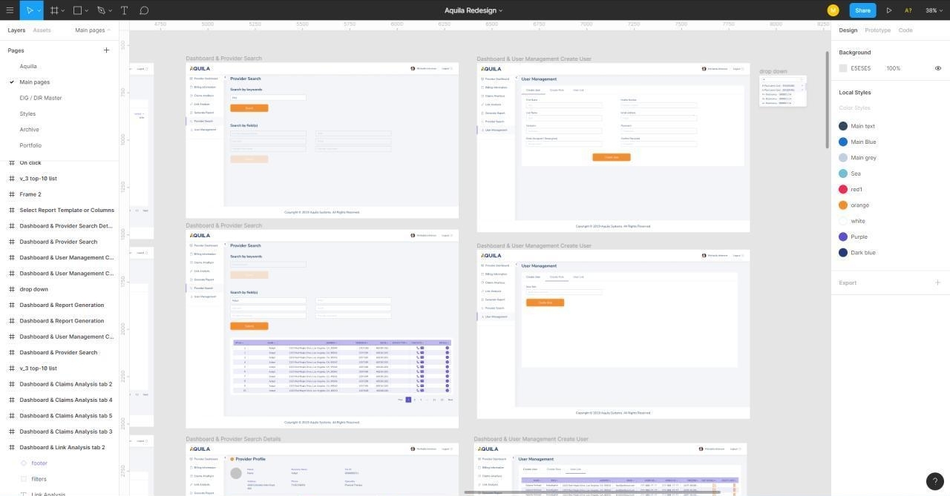Toggle visibility of the footer layer
Image resolution: width=950 pixels, height=496 pixels.
coord(111,463)
